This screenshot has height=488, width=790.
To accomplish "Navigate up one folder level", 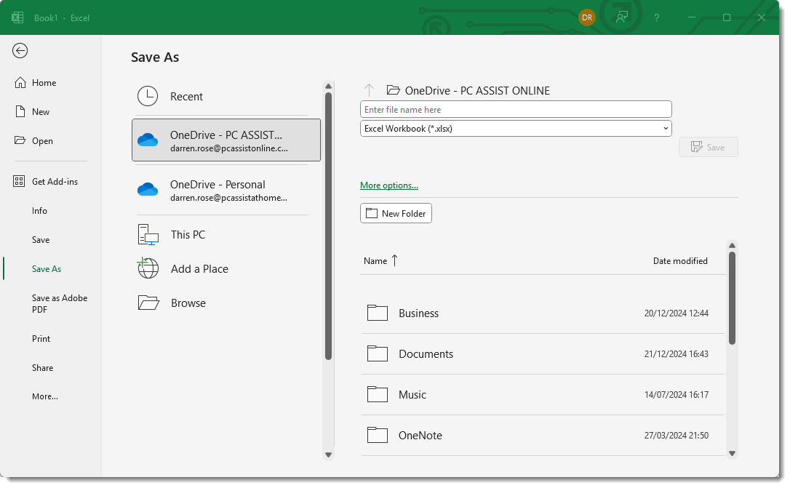I will tap(369, 90).
